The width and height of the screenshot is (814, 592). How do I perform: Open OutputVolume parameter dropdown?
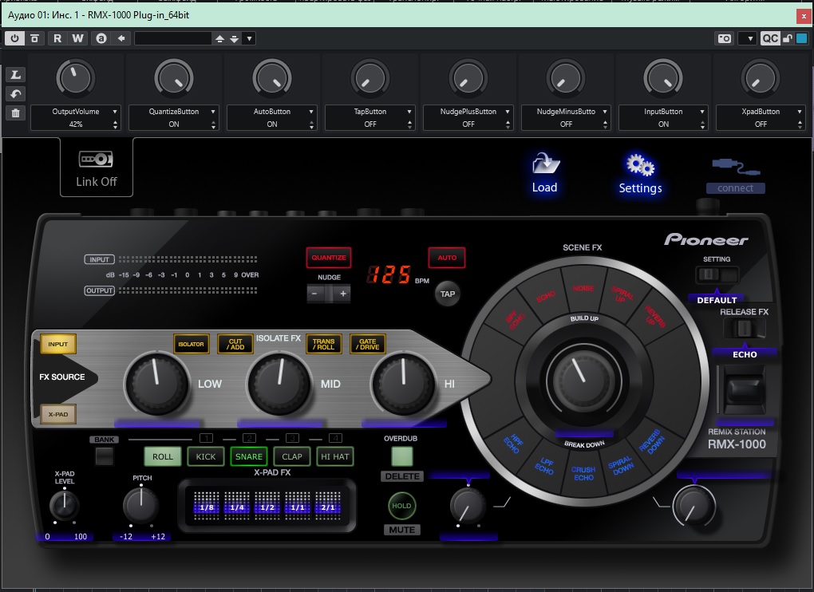coord(115,112)
